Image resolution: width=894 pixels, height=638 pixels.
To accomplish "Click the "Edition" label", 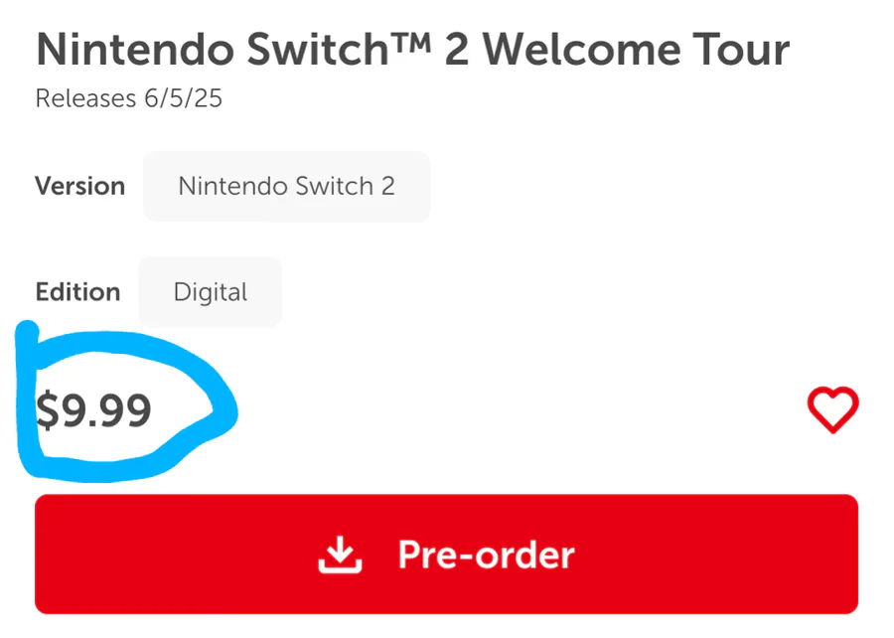I will coord(78,292).
